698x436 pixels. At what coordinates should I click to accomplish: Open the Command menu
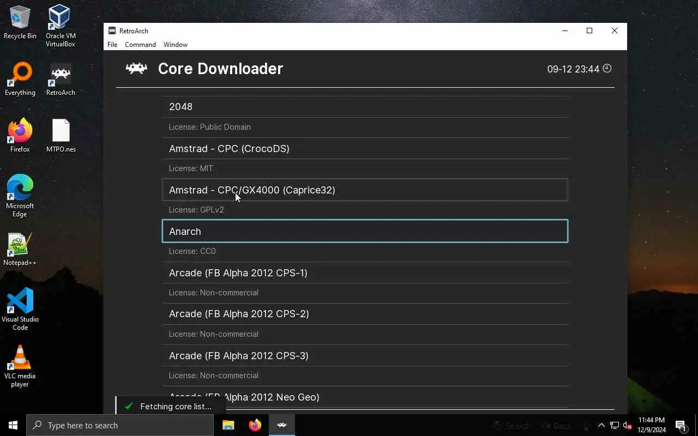[x=140, y=45]
